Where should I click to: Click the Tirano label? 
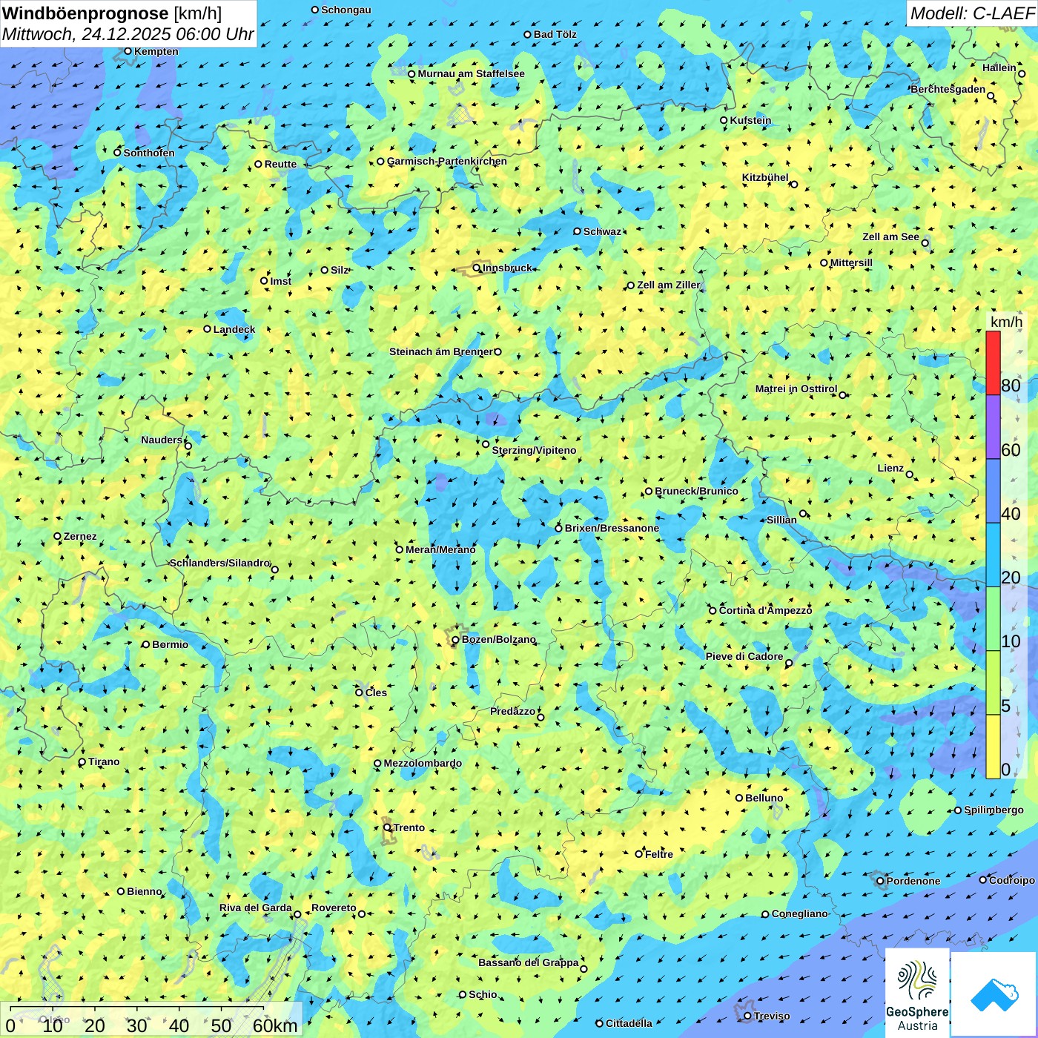(x=104, y=761)
